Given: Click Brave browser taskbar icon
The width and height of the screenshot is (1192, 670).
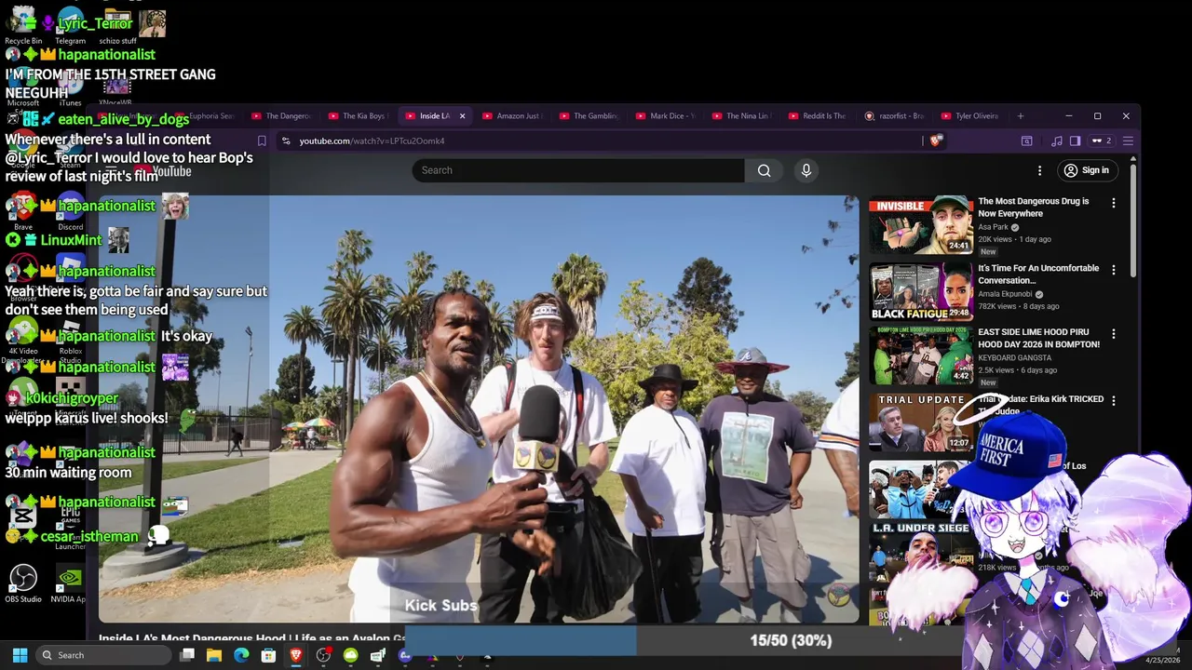Looking at the screenshot, I should click(x=296, y=655).
